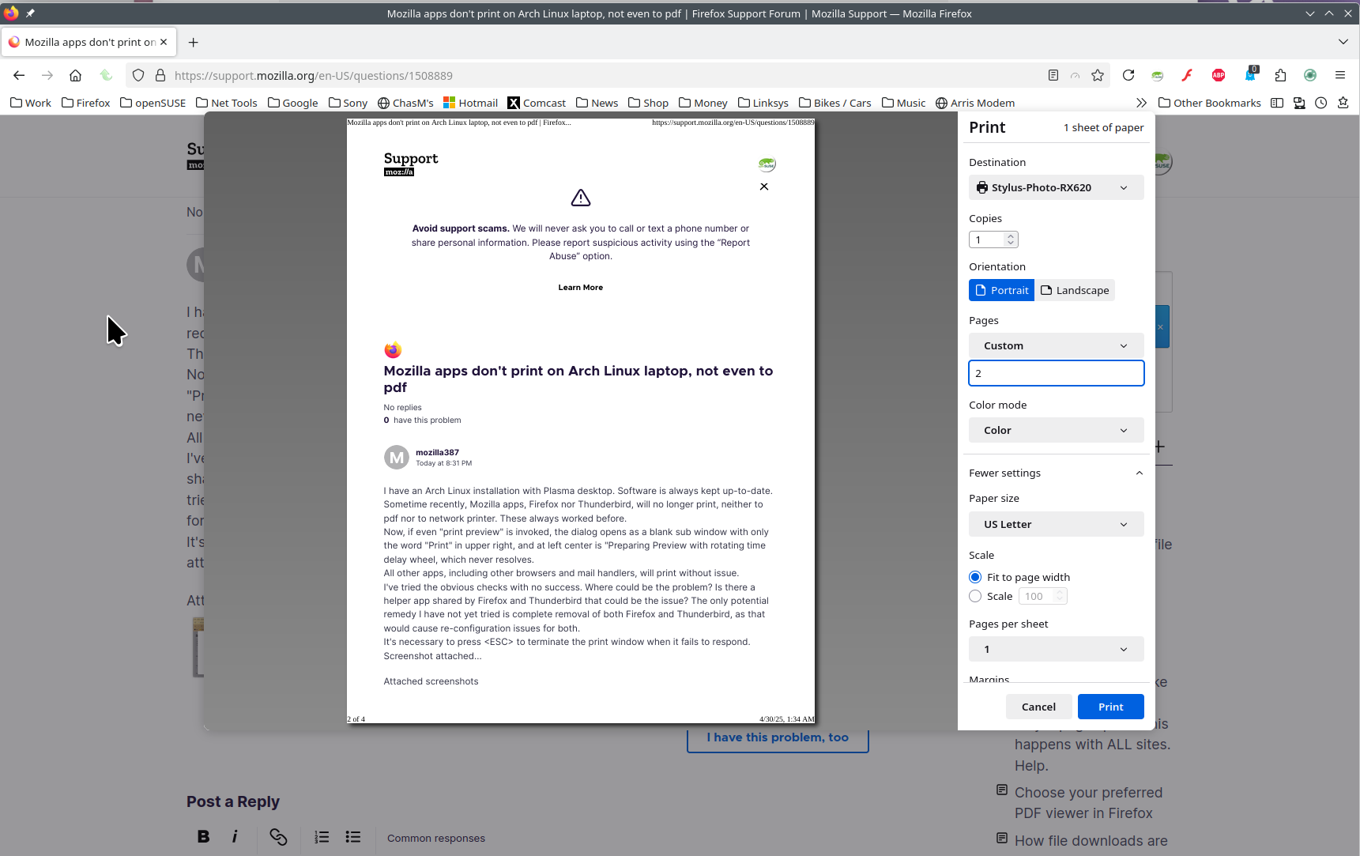The image size is (1360, 856).
Task: Click the Scale percentage field
Action: (x=1042, y=596)
